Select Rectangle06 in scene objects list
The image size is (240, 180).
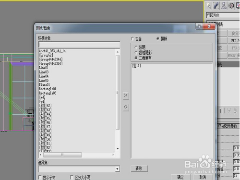pyautogui.click(x=48, y=93)
